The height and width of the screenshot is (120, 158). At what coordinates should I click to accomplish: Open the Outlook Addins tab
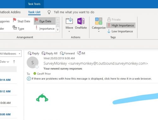click(10, 12)
